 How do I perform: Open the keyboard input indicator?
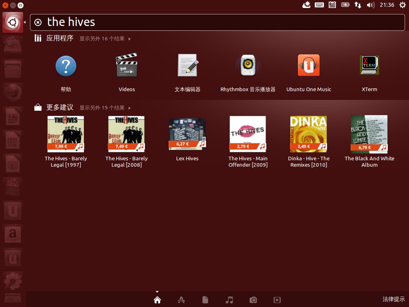tap(319, 5)
